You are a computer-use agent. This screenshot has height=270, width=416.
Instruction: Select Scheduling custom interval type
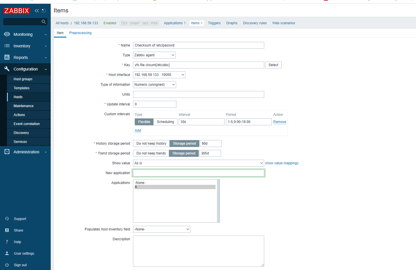(x=165, y=122)
